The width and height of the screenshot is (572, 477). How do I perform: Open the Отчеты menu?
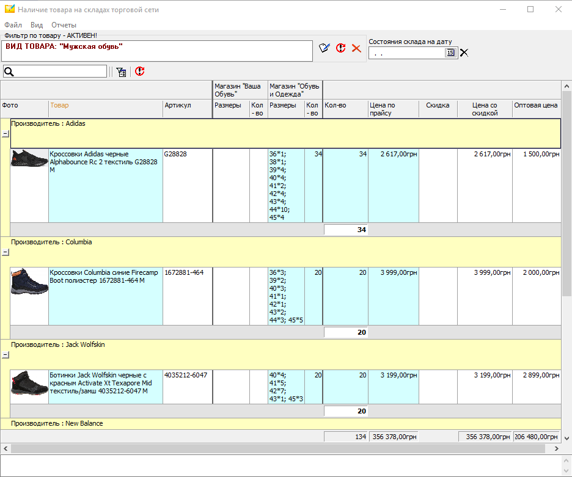64,25
